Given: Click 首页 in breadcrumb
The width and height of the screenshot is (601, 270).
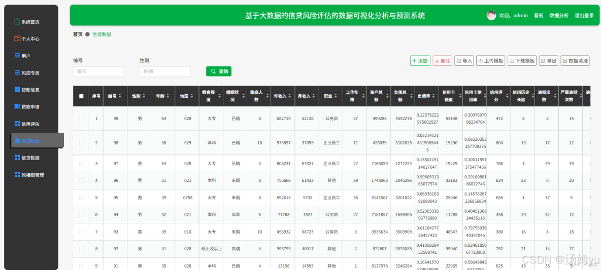Looking at the screenshot, I should (78, 34).
